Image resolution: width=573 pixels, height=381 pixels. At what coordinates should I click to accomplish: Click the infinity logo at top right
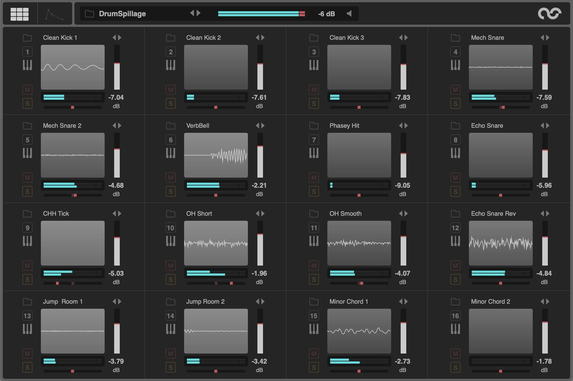pos(549,13)
